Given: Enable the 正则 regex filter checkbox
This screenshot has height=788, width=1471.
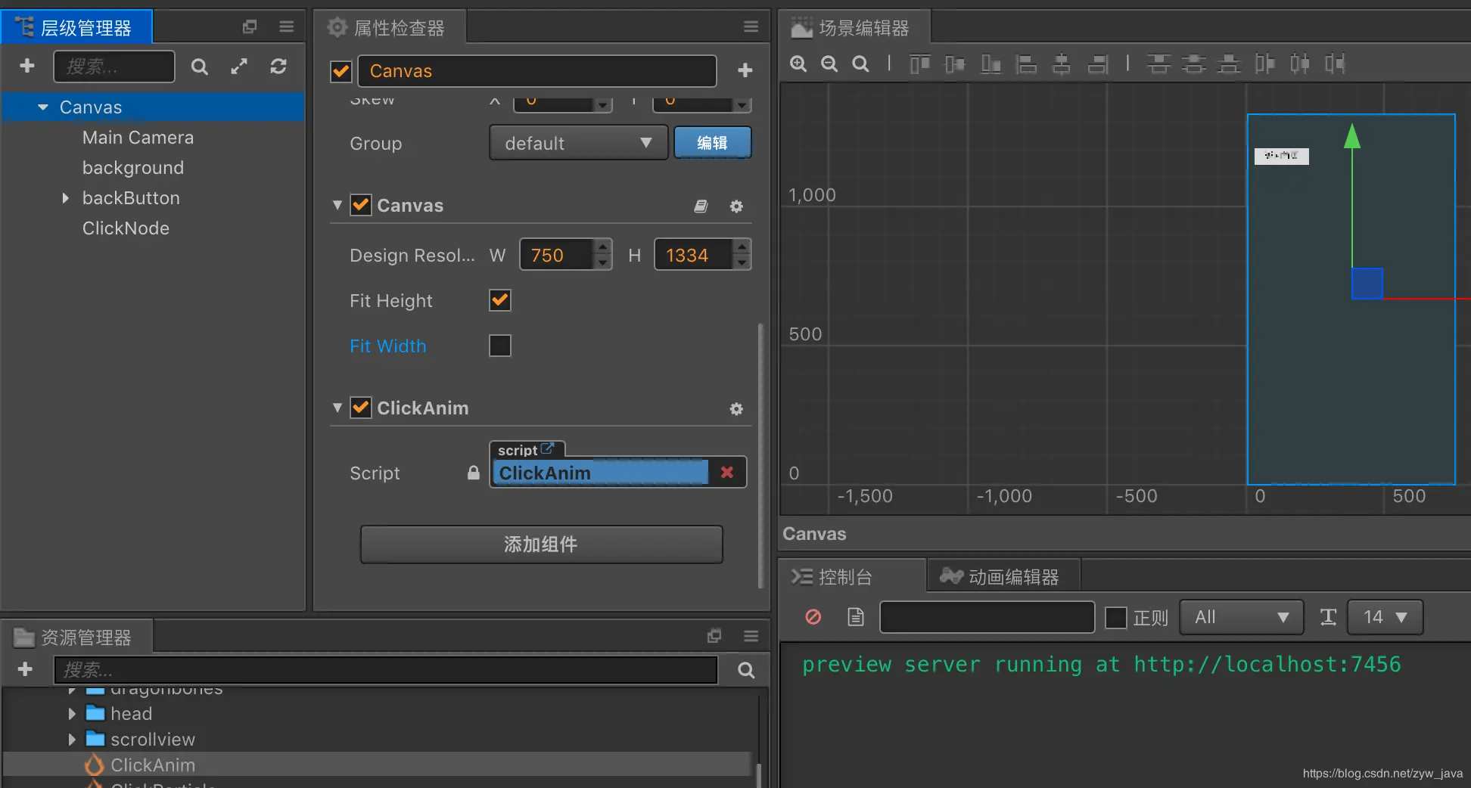Looking at the screenshot, I should click(x=1116, y=618).
